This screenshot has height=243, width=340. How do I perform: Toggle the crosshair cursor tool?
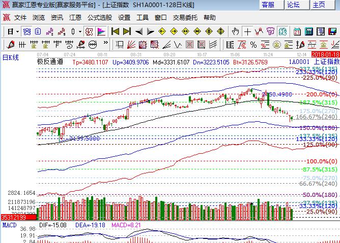tap(247, 31)
